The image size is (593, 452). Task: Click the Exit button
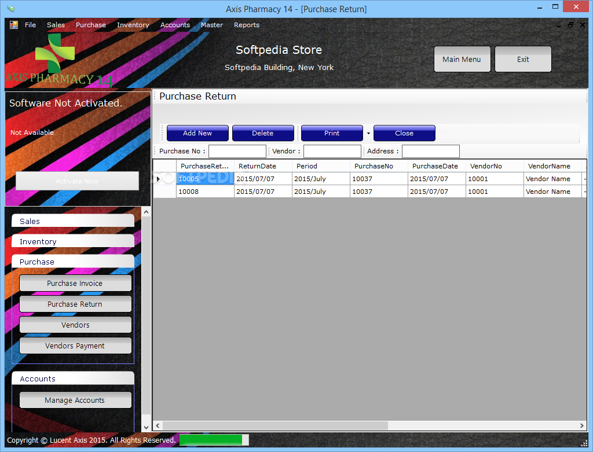pyautogui.click(x=523, y=59)
